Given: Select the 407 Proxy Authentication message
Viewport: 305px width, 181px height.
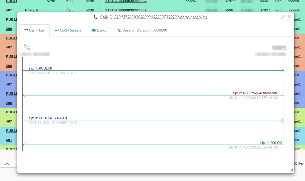Looking at the screenshot, I should [x=256, y=93].
